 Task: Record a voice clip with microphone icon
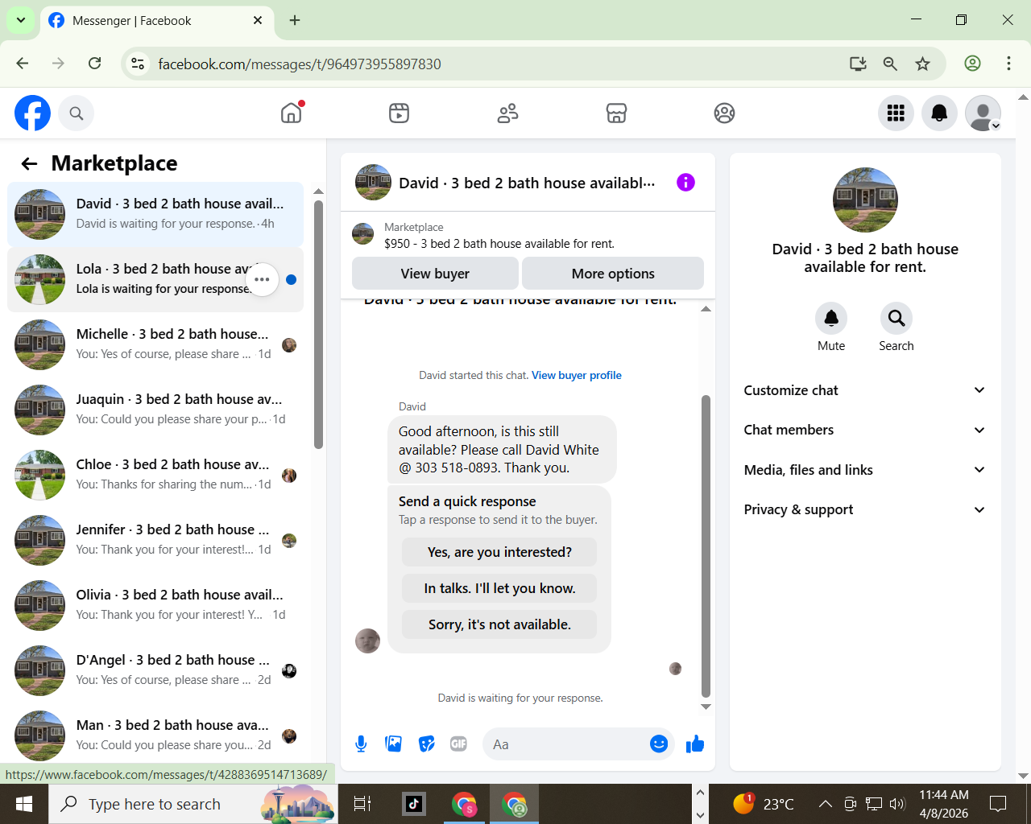click(361, 744)
